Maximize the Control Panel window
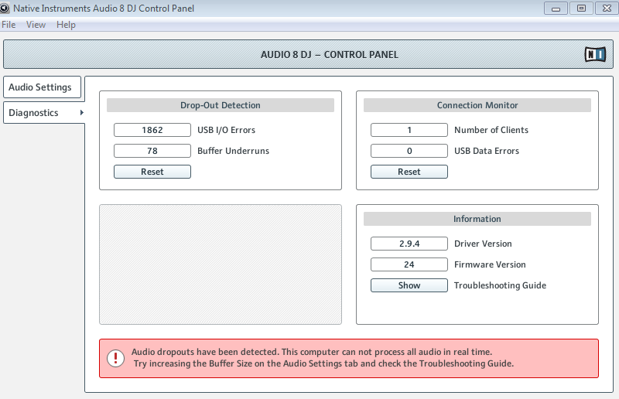Image resolution: width=619 pixels, height=399 pixels. tap(581, 9)
